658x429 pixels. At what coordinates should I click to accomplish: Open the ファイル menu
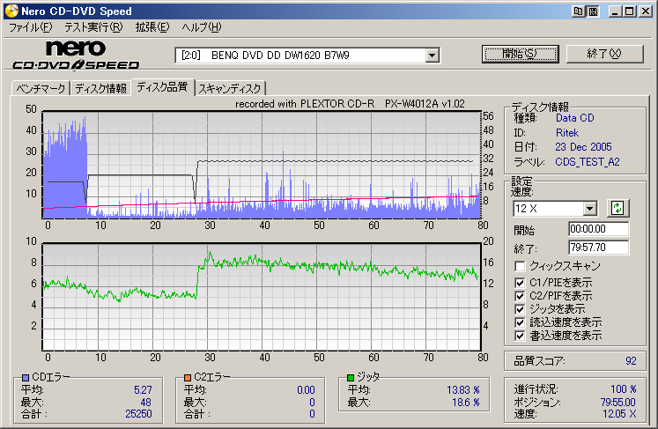click(x=30, y=27)
